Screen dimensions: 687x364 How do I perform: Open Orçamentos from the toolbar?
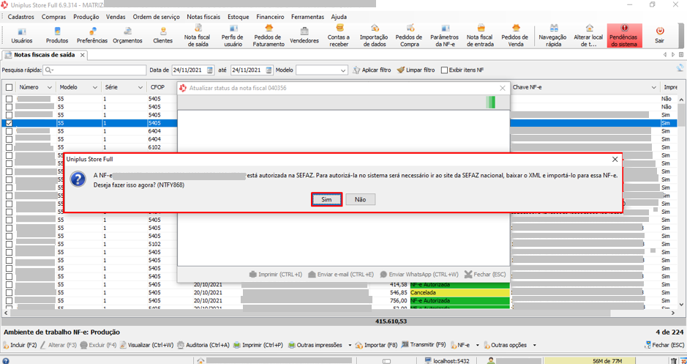pos(127,36)
